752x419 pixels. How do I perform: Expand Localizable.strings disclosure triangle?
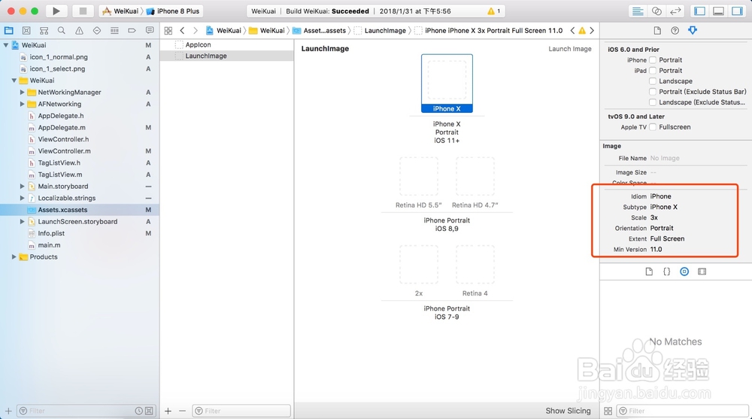22,199
